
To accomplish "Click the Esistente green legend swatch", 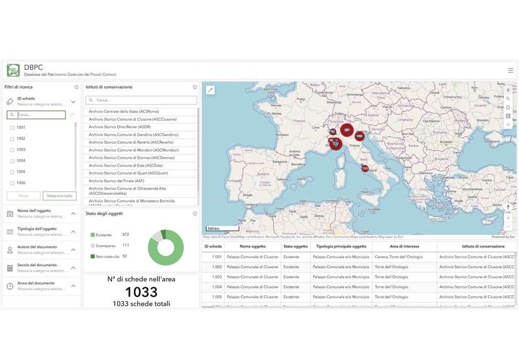I will click(93, 235).
